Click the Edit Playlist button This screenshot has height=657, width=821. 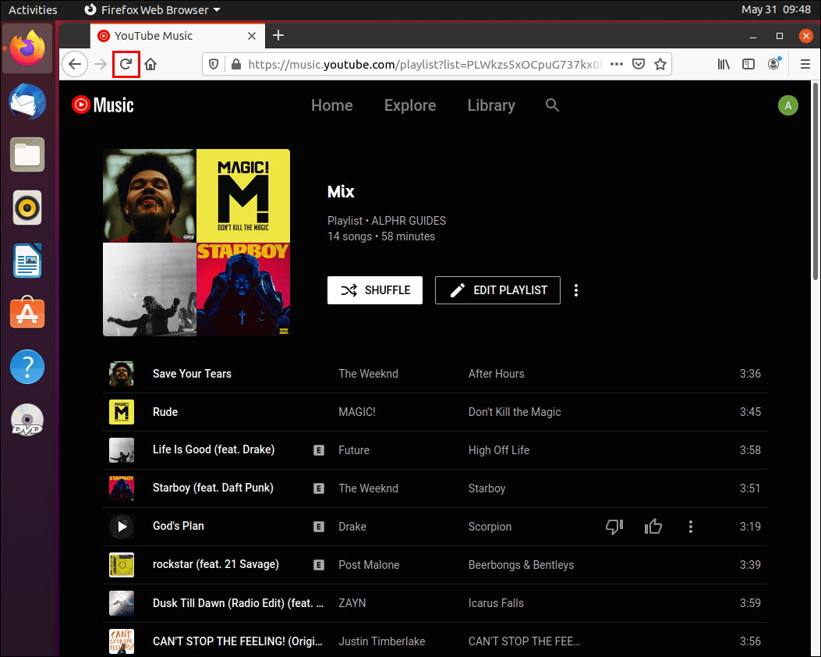point(497,289)
